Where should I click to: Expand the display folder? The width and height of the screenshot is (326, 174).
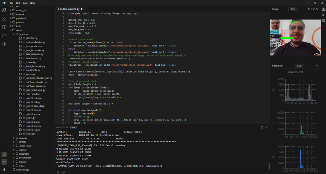[x=14, y=142]
